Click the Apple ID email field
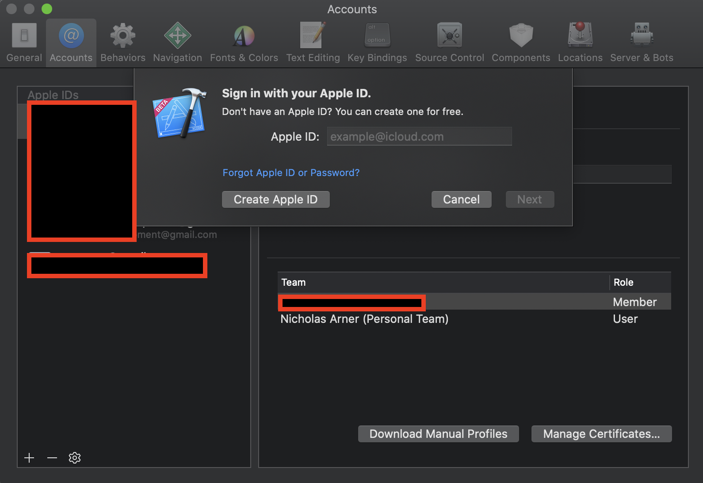703x483 pixels. click(419, 137)
